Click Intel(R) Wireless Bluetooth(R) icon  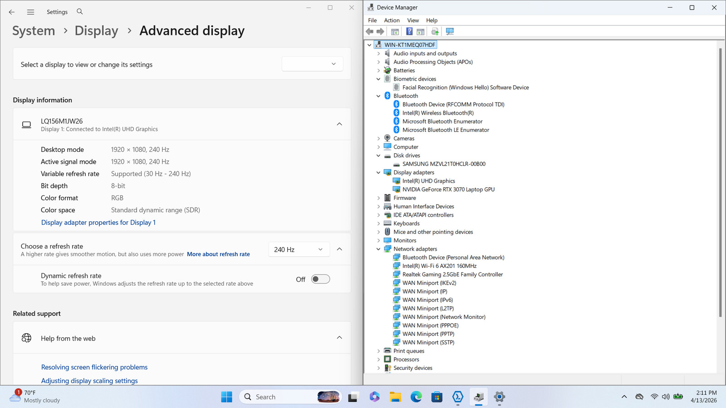(397, 113)
